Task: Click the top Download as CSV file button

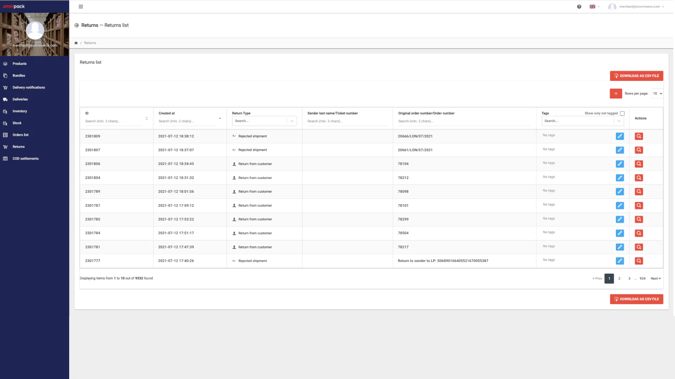Action: [636, 76]
